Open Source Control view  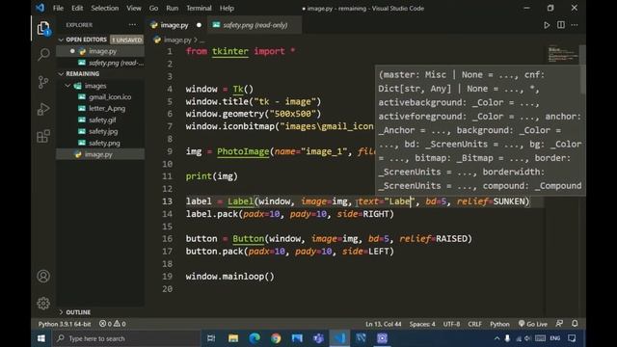coord(43,82)
